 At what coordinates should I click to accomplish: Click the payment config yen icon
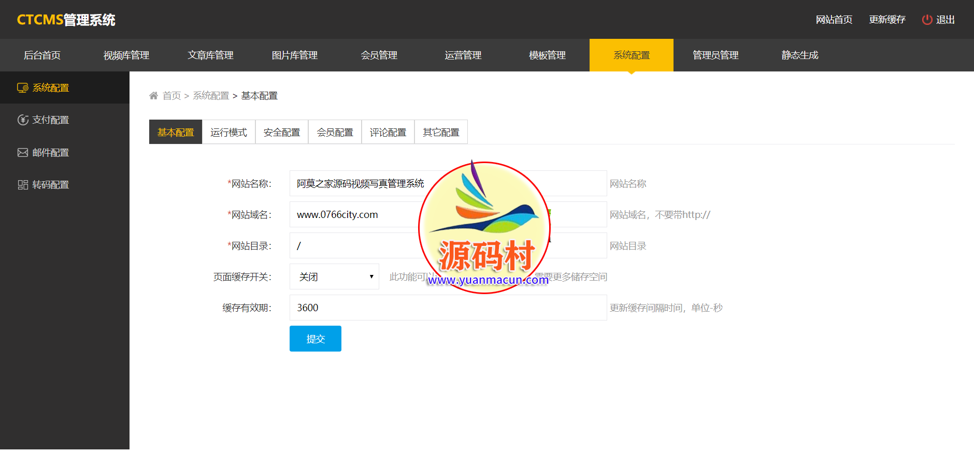pyautogui.click(x=23, y=120)
